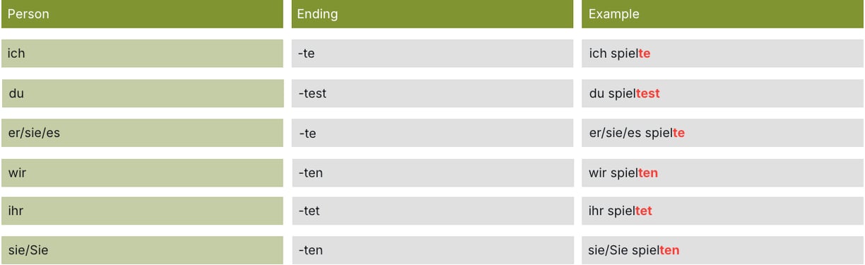Click the '-tet' ending cell
Viewport: 865px width, 265px height.
[x=432, y=211]
